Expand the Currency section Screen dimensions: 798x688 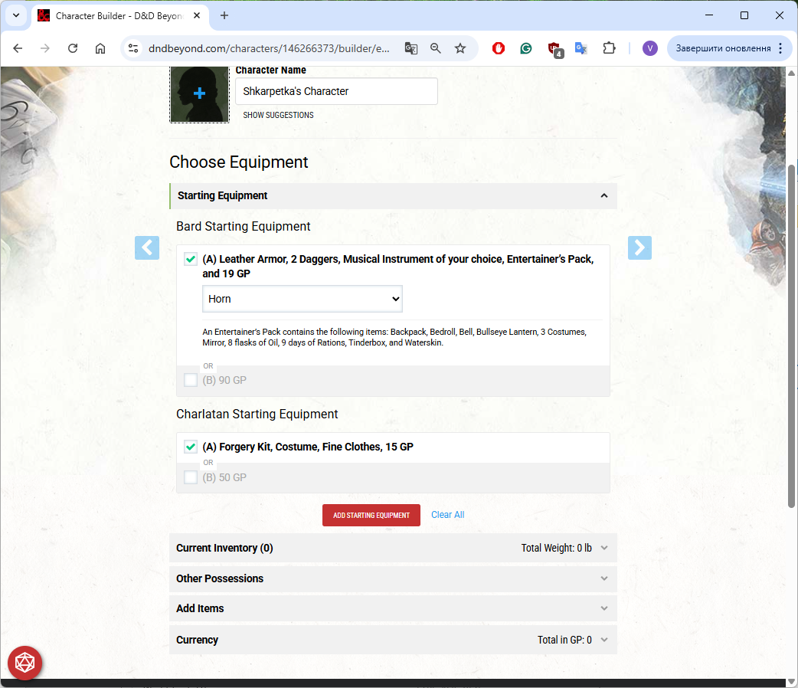(393, 640)
